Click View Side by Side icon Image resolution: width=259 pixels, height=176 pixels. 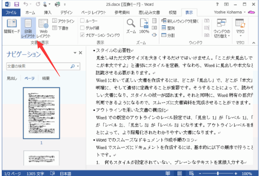tap(207, 20)
